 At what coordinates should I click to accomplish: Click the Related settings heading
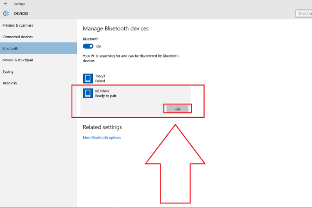pyautogui.click(x=102, y=127)
